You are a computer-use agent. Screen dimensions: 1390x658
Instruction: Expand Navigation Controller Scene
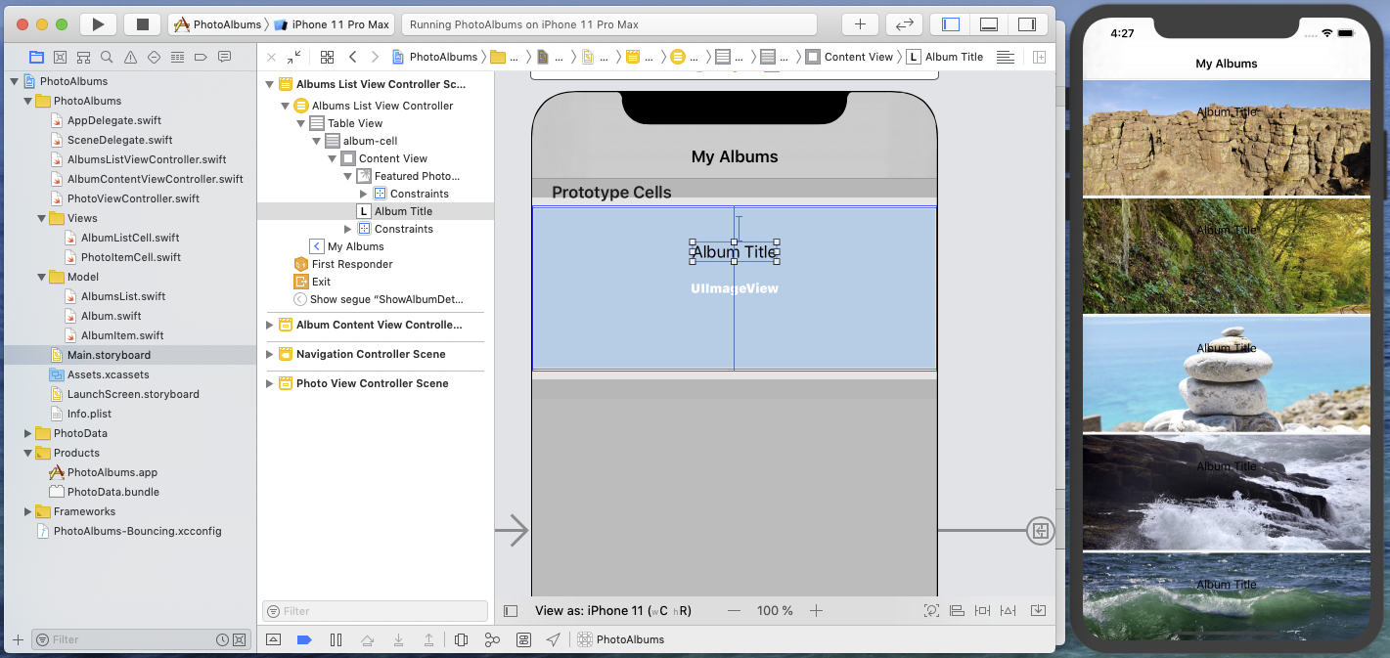tap(270, 354)
